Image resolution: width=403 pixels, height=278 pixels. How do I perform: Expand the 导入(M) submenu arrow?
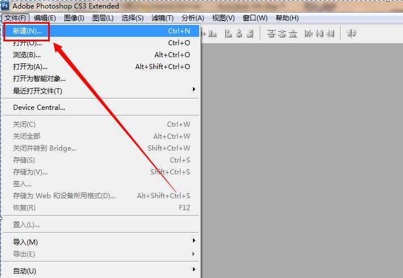pos(194,241)
